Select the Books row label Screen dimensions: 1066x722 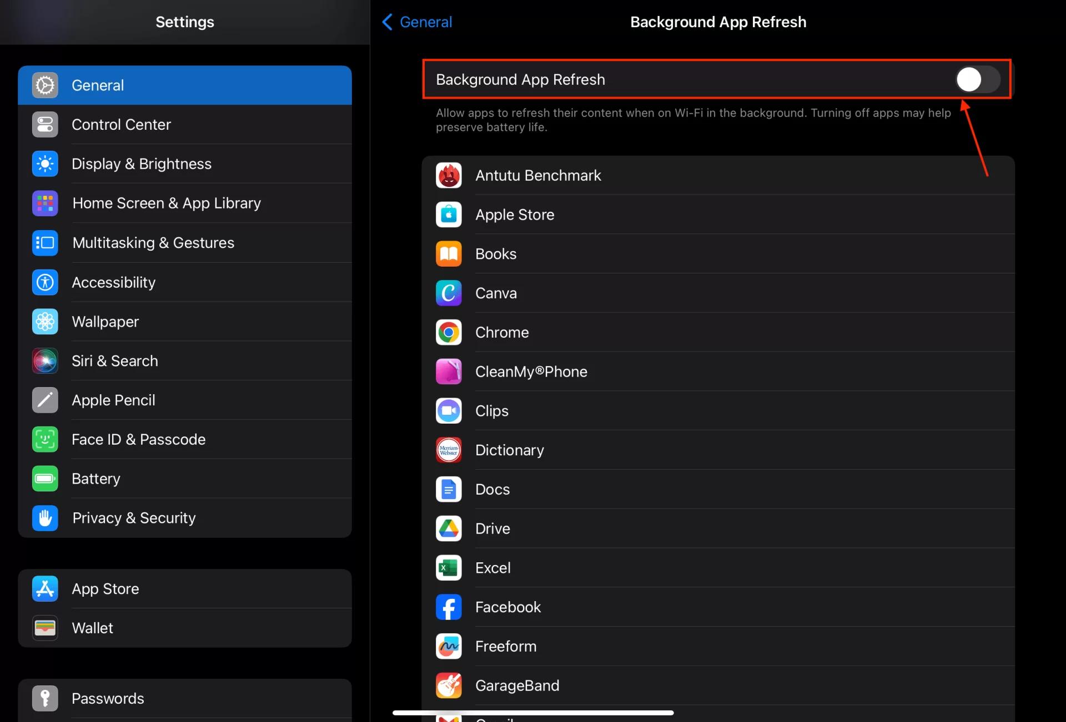pos(496,254)
